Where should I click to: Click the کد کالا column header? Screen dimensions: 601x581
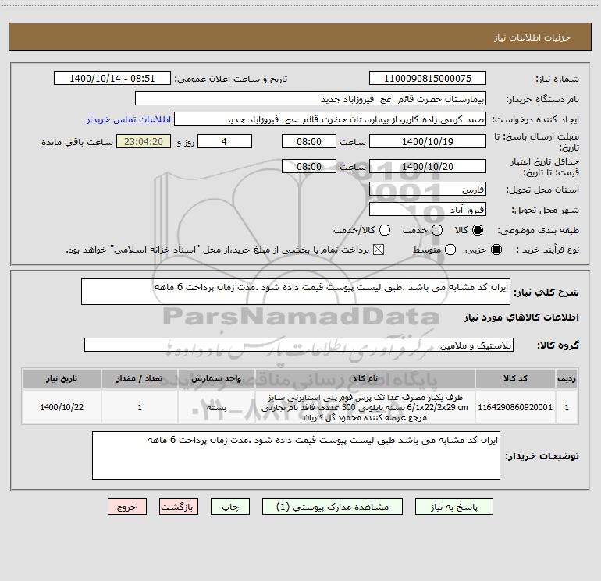pyautogui.click(x=515, y=378)
